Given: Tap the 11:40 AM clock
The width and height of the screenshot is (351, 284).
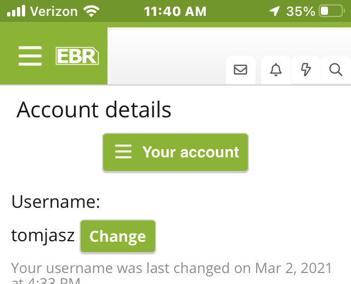Looking at the screenshot, I should pos(175,11).
